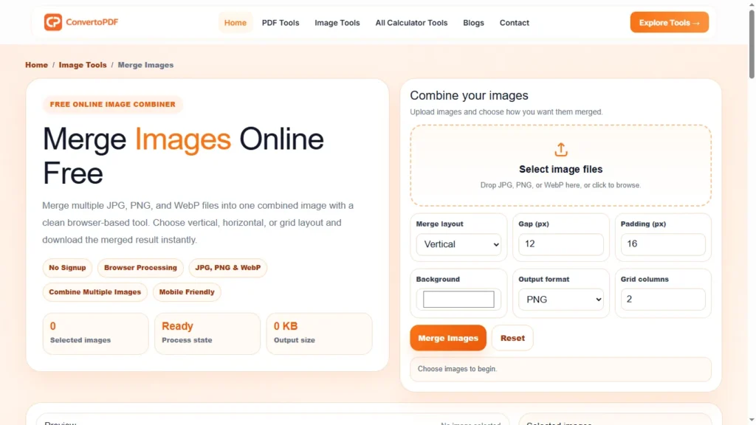Screen dimensions: 756x425
Task: Click the Explore Tools button
Action: point(669,22)
